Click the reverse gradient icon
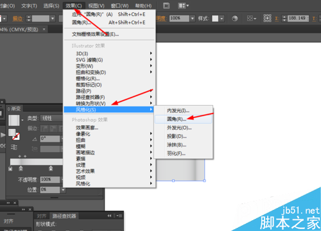 tap(14, 147)
